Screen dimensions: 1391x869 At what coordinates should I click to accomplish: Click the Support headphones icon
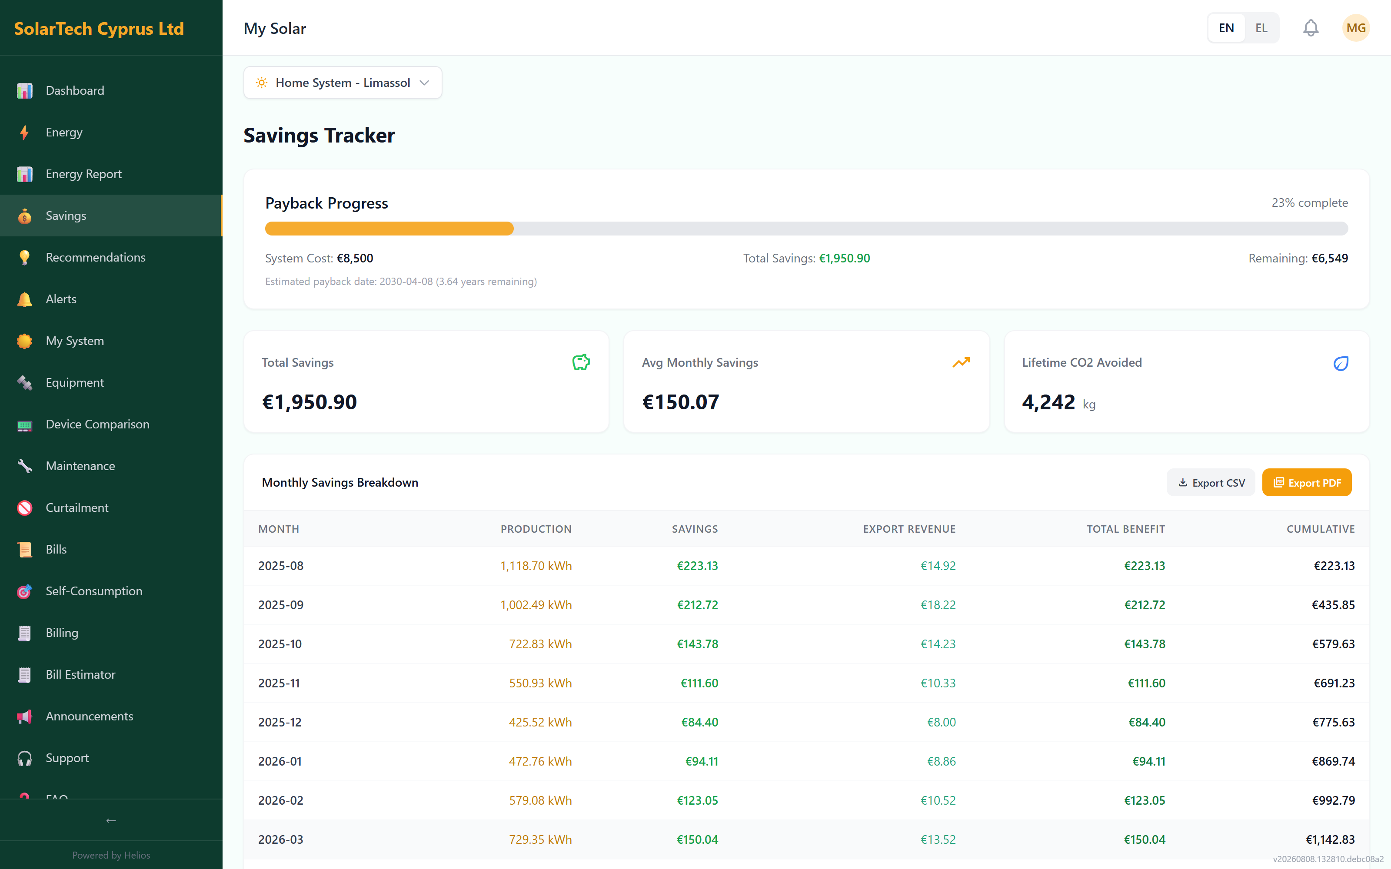coord(24,758)
